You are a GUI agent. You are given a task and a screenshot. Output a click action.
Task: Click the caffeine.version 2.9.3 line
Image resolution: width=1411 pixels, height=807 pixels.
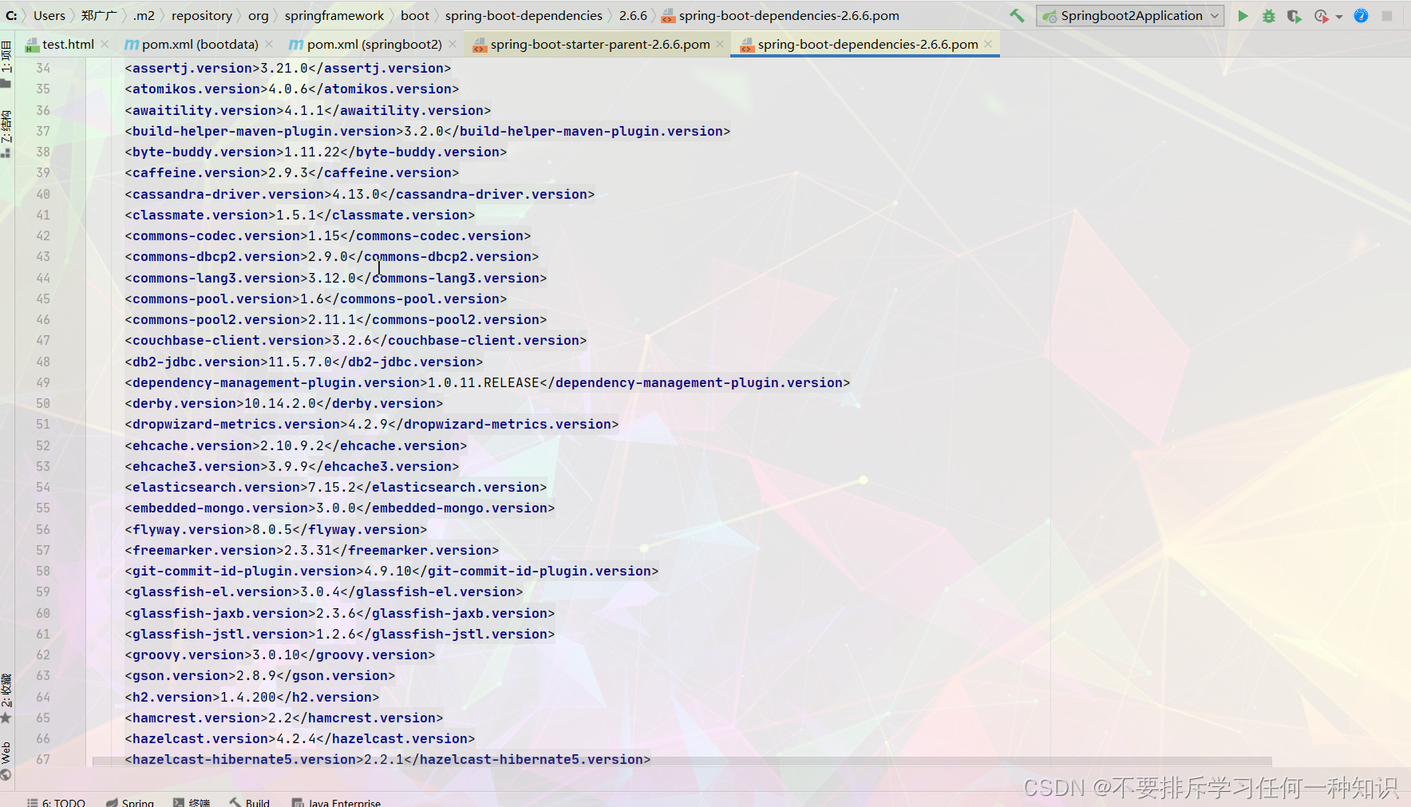291,172
